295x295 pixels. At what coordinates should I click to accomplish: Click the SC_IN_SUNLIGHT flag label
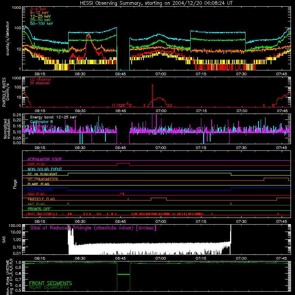(42, 174)
